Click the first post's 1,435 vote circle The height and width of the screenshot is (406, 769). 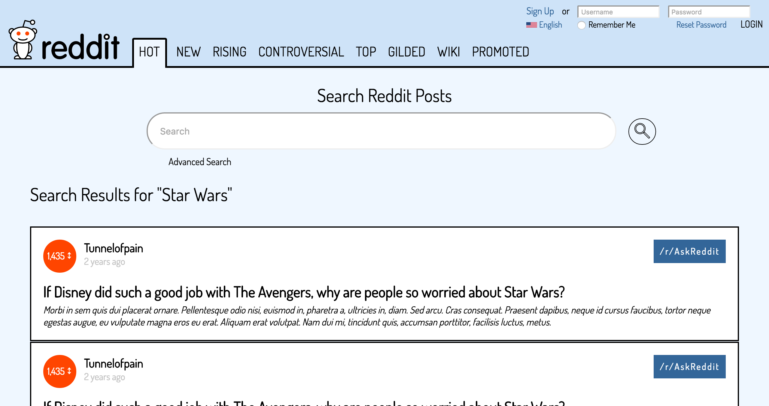60,256
